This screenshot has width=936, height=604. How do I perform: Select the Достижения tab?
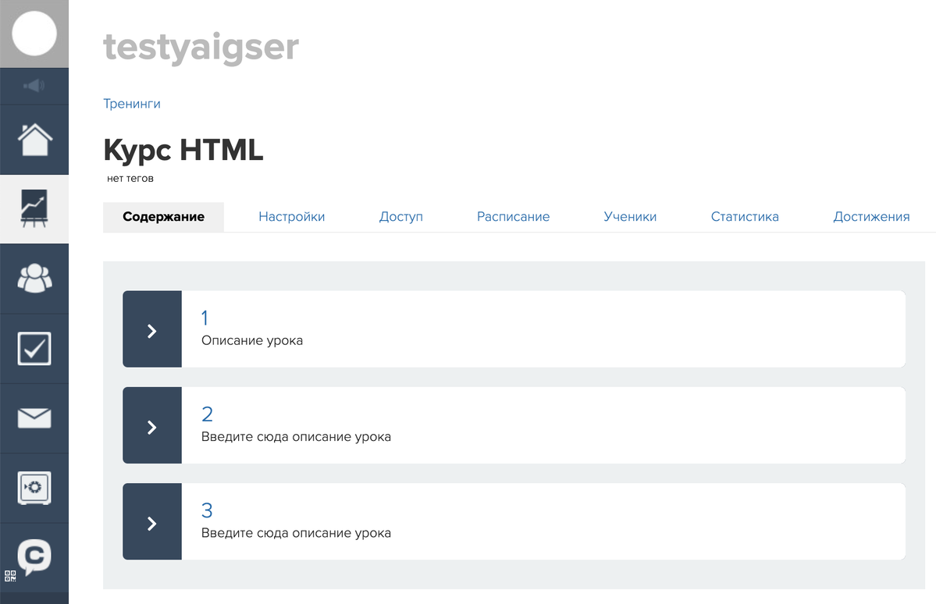(x=871, y=217)
